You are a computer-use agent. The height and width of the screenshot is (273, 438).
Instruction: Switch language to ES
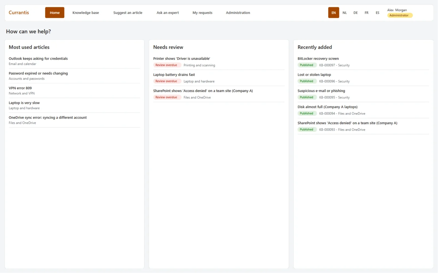pos(378,13)
